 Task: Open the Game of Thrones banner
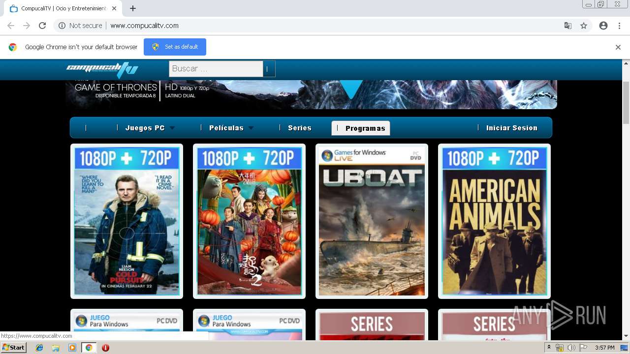[311, 94]
